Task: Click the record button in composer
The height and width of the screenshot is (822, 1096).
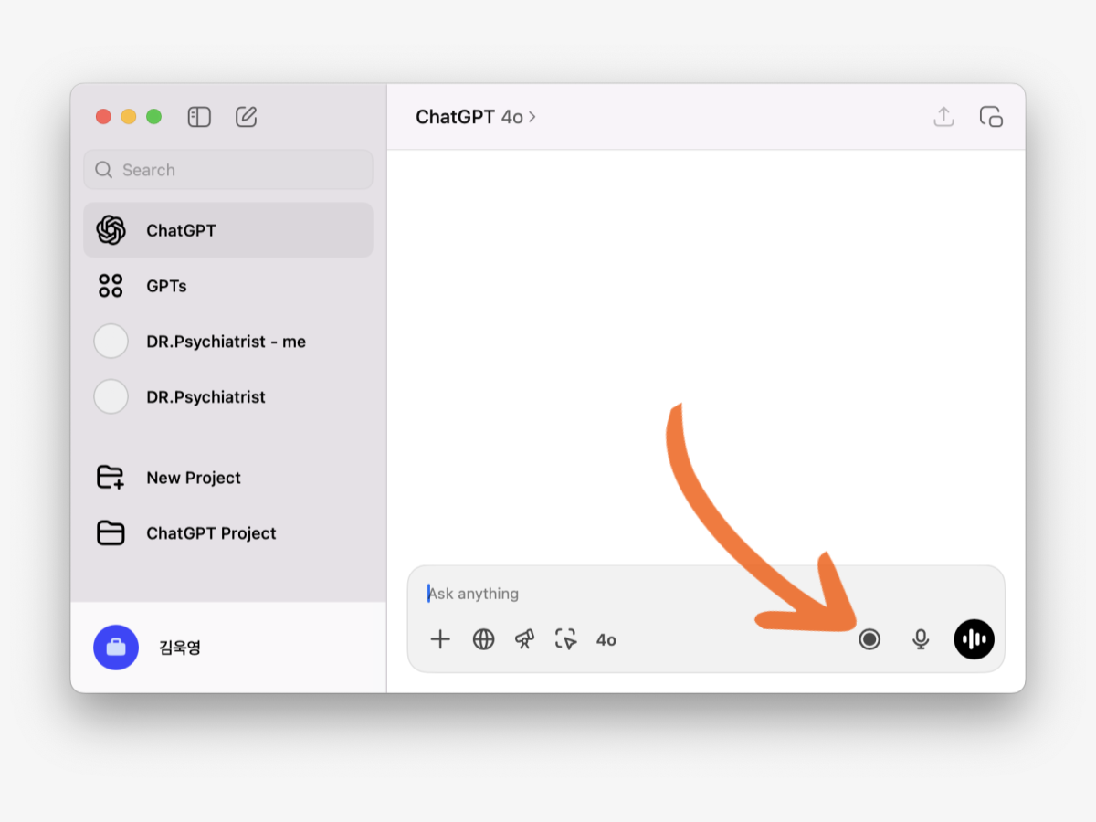Action: coord(869,639)
